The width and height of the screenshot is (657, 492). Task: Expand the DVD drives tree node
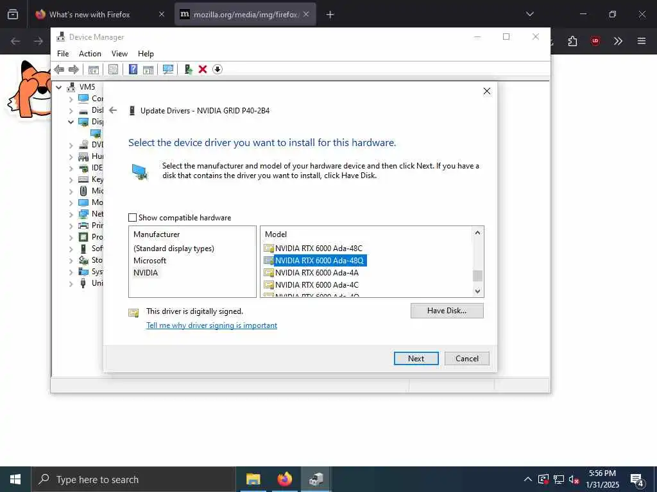click(x=71, y=145)
